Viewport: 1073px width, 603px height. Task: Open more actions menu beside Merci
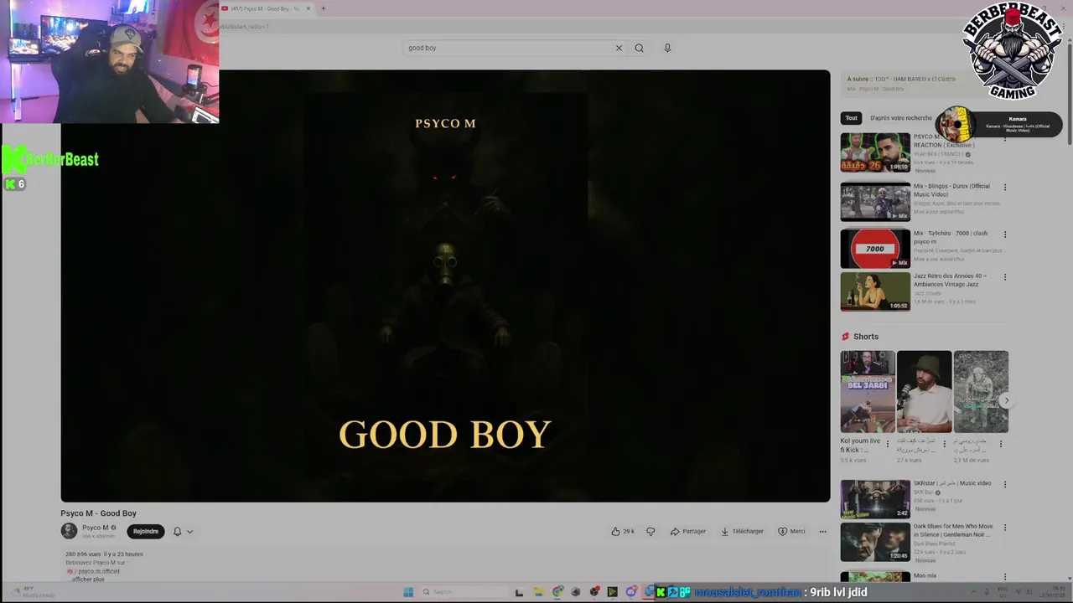(x=822, y=531)
